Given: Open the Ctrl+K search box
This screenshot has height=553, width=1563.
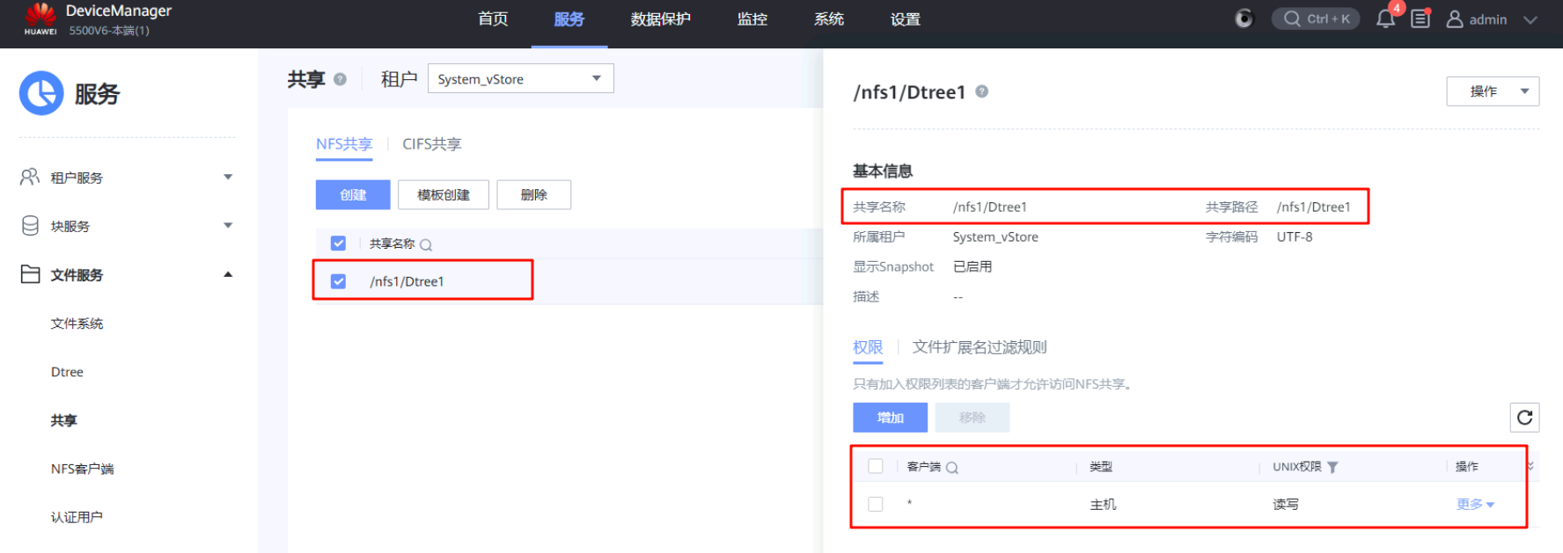Looking at the screenshot, I should pyautogui.click(x=1316, y=19).
